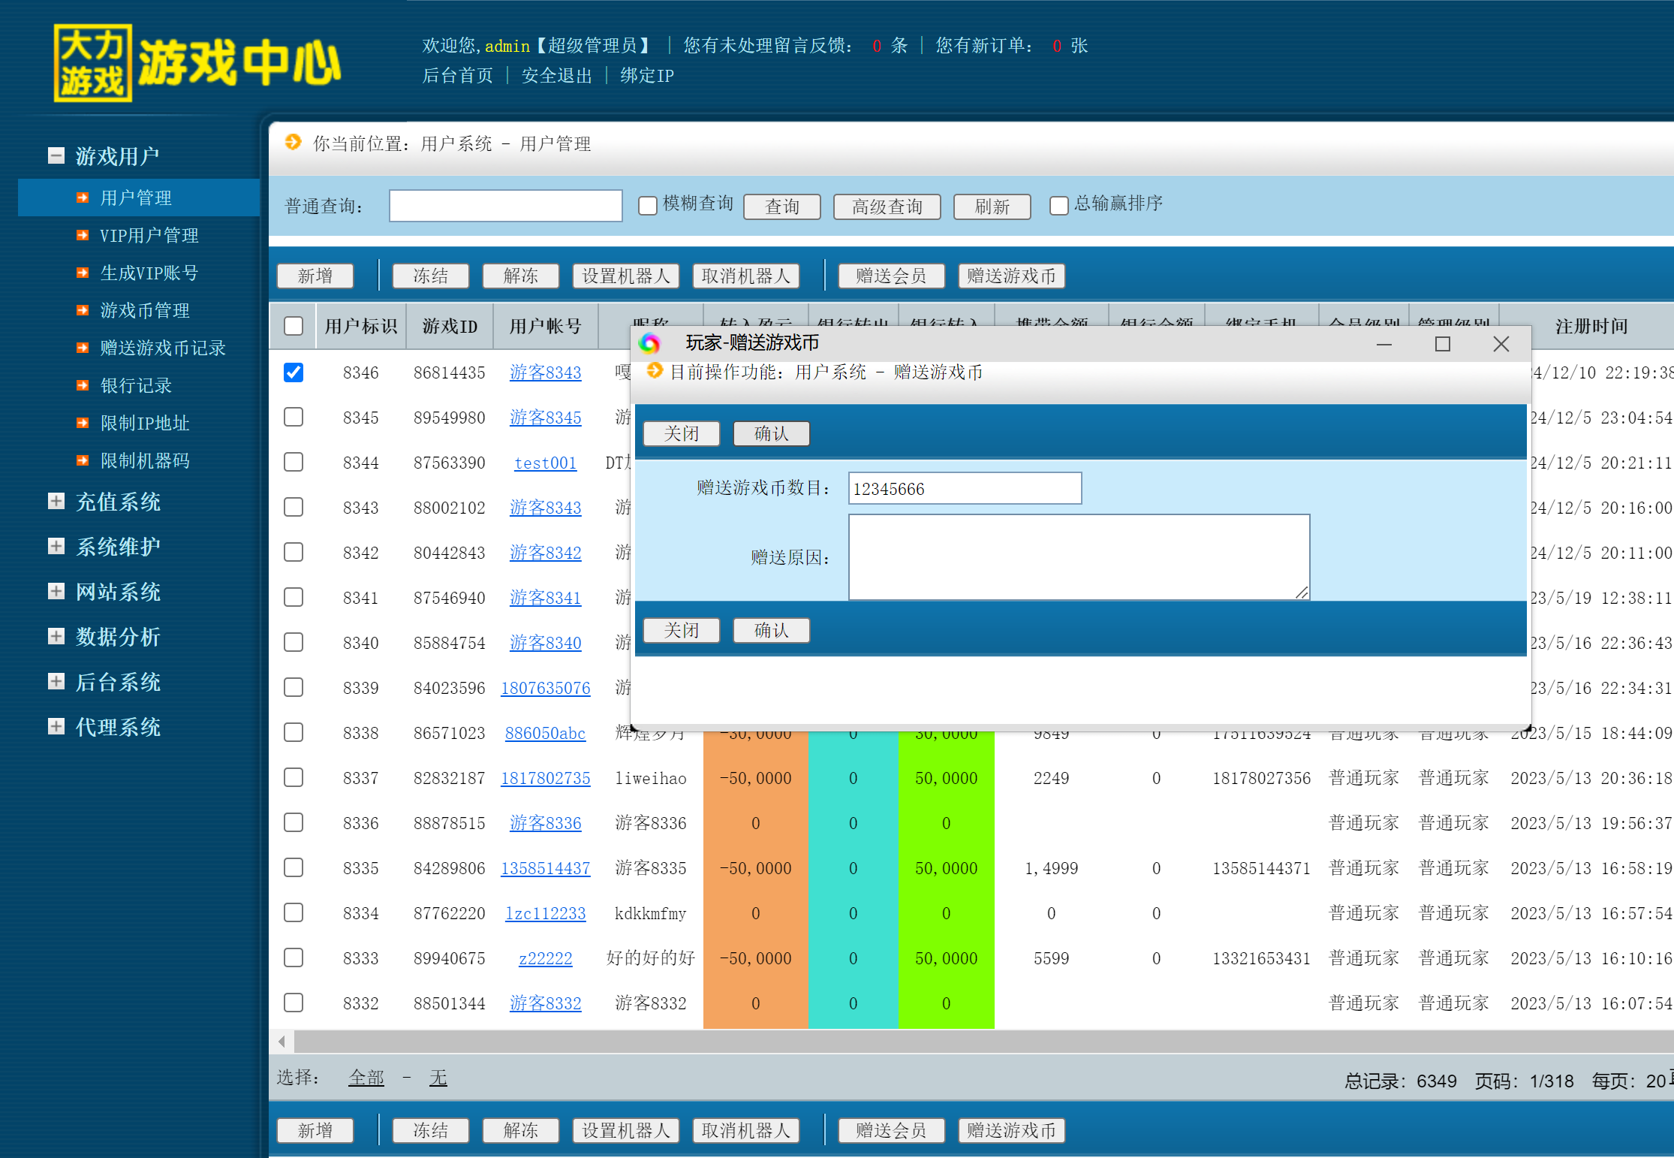Toggle the 总输赢排序 checkbox
The image size is (1674, 1158).
[1058, 206]
